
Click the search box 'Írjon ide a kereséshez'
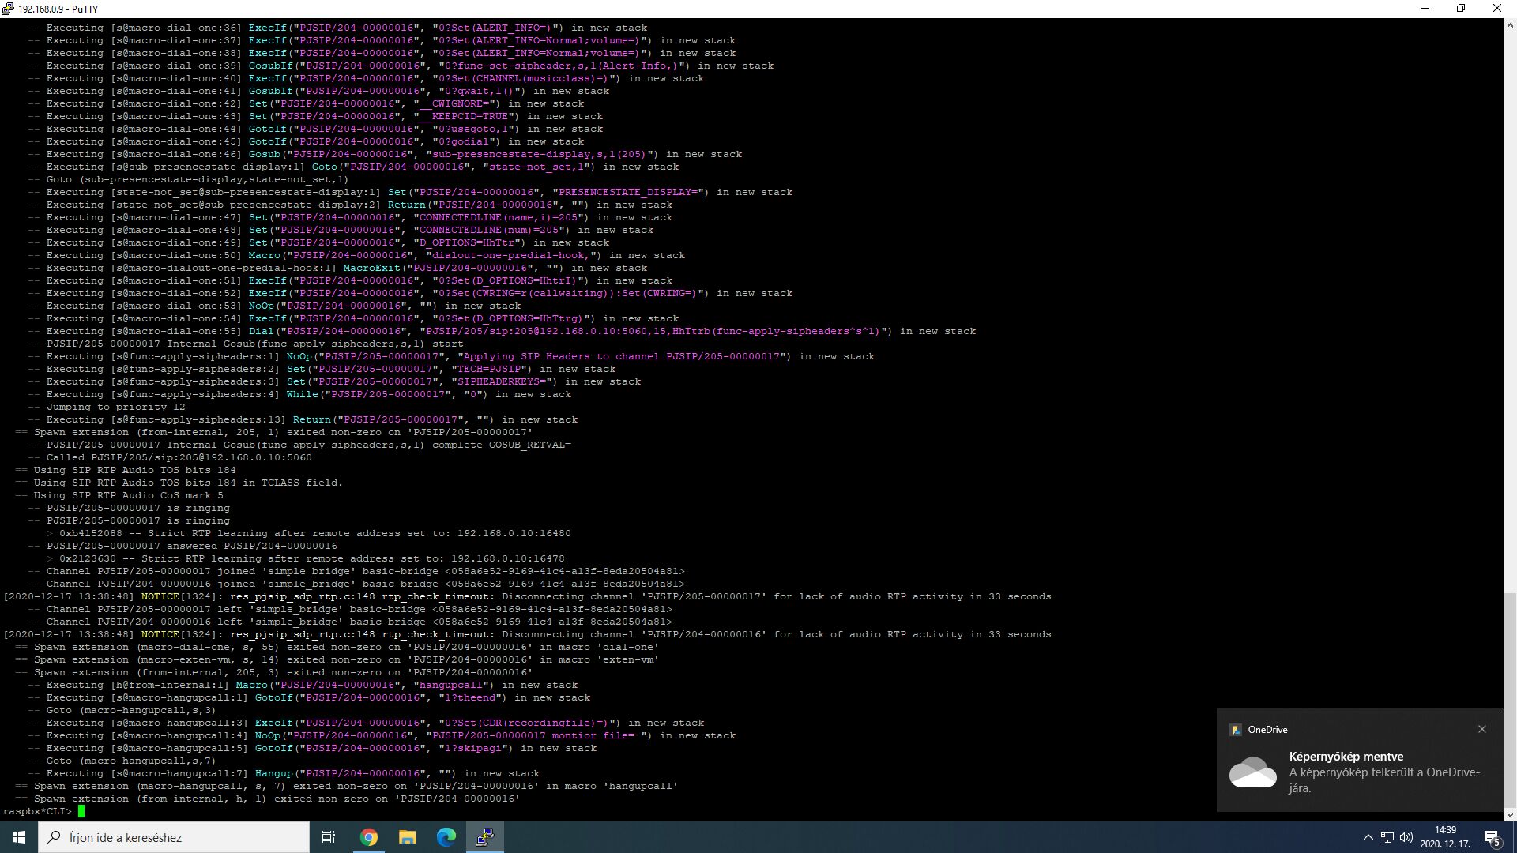[x=174, y=837]
